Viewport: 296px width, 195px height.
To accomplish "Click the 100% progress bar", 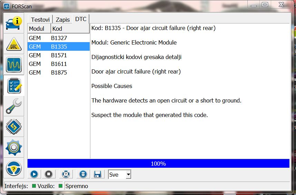I will coord(158,164).
